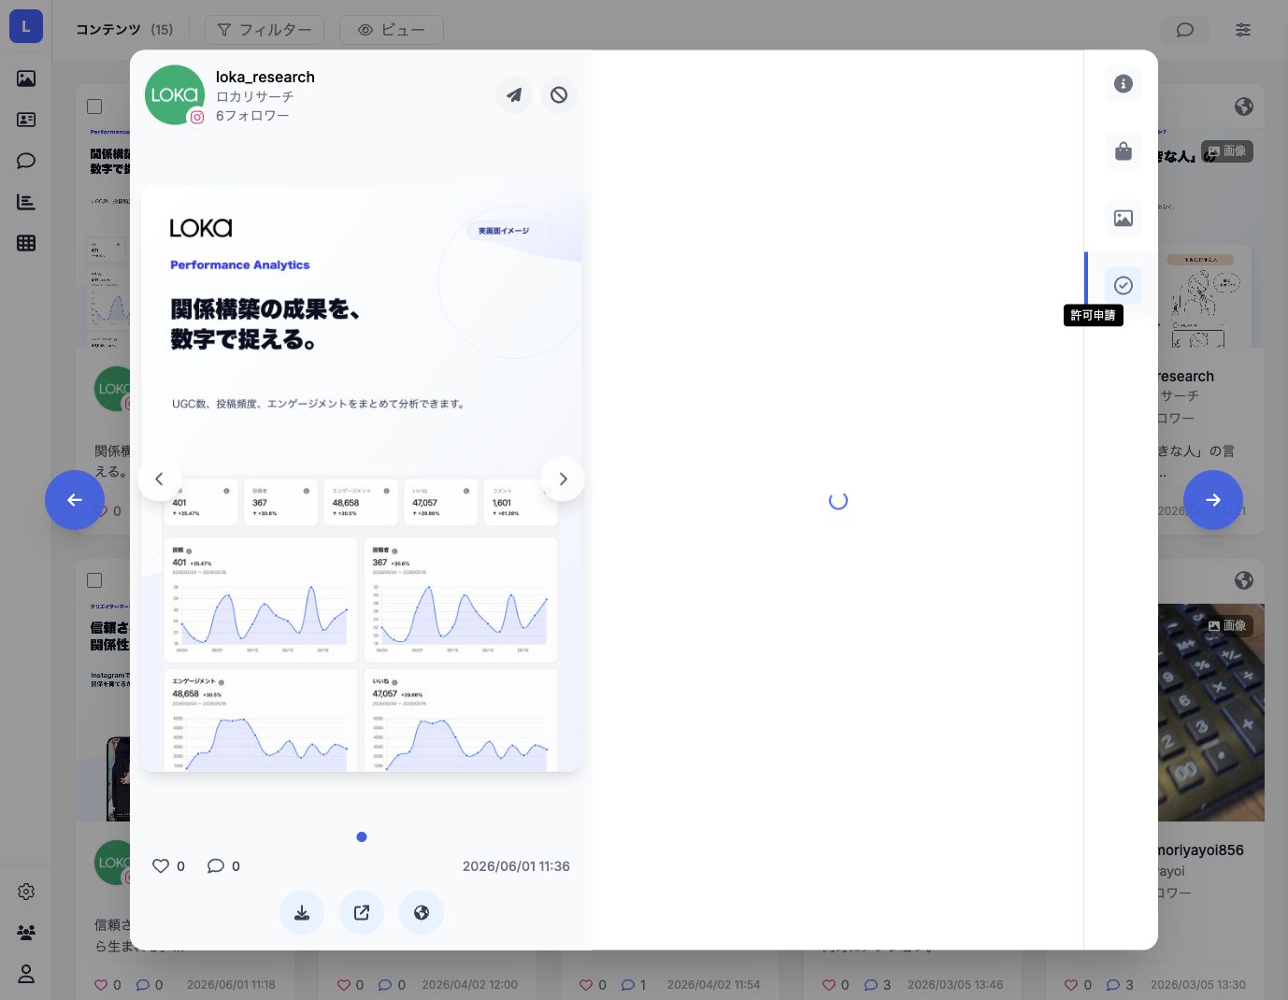
Task: Click timestamp 2026/06/01 11:36
Action: (516, 866)
